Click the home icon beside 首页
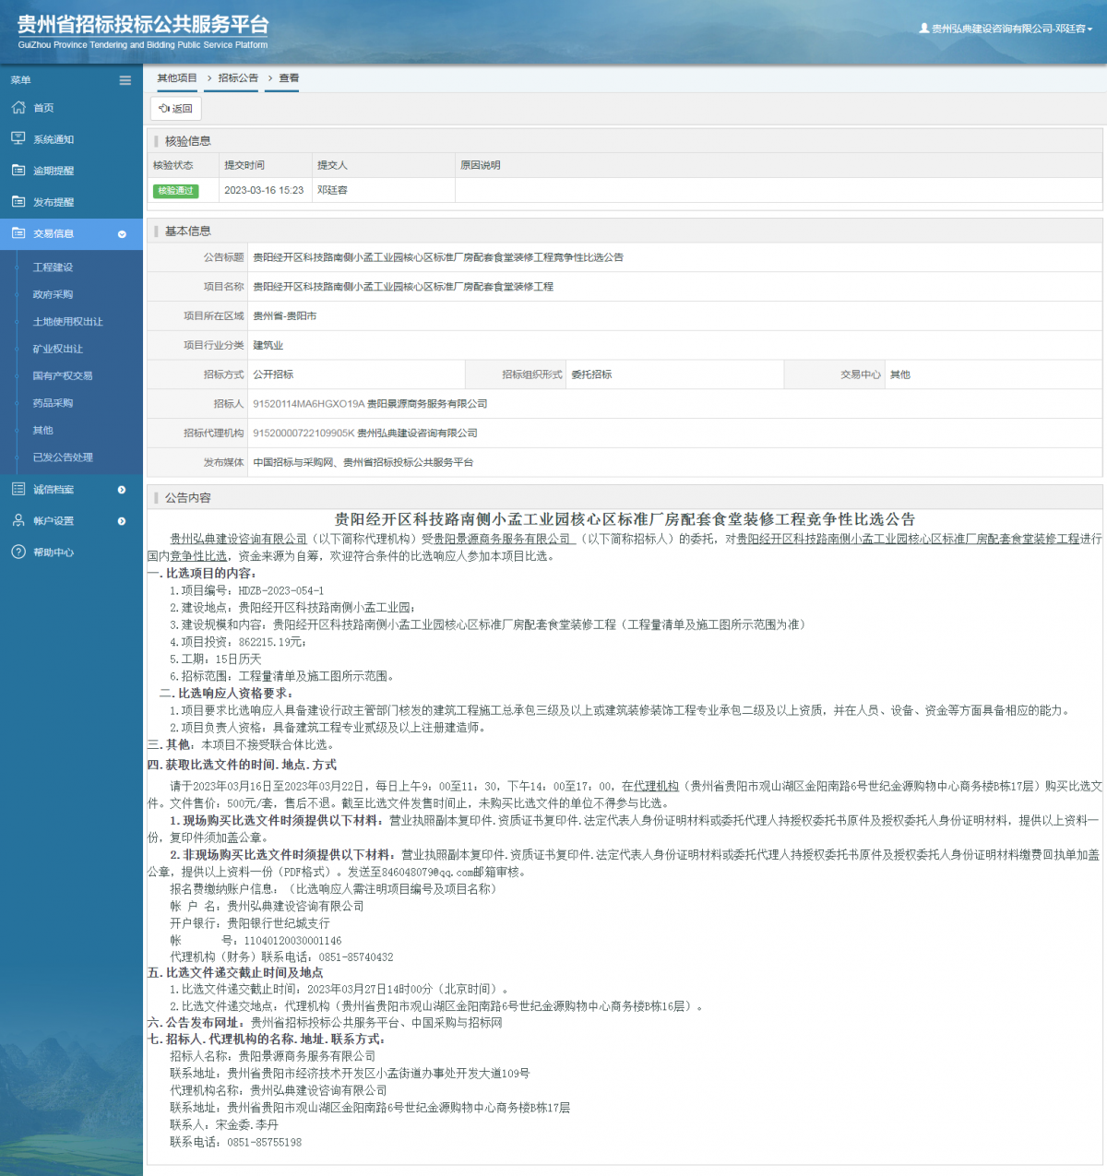Viewport: 1107px width, 1176px height. click(18, 108)
